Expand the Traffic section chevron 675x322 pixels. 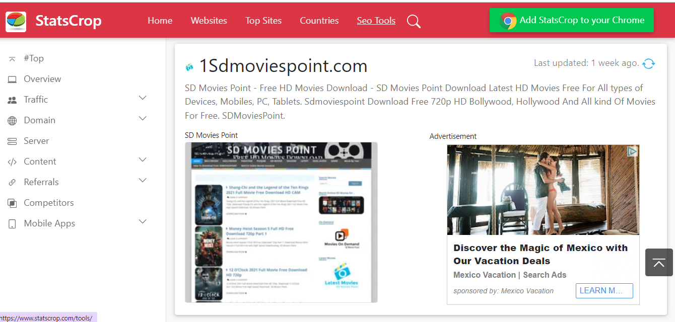(x=143, y=98)
